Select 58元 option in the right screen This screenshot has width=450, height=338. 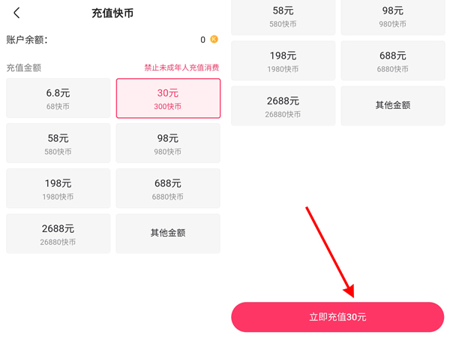pos(283,17)
